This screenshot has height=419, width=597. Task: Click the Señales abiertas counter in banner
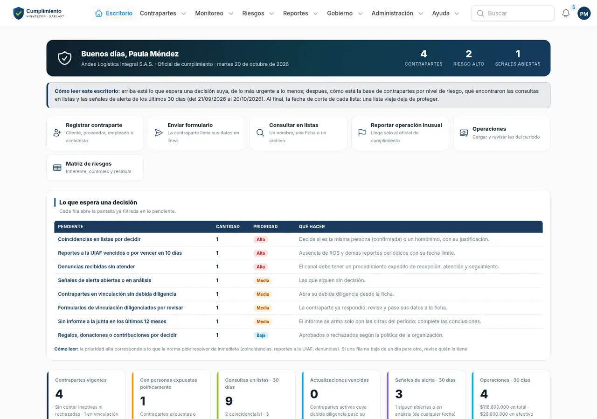[518, 58]
